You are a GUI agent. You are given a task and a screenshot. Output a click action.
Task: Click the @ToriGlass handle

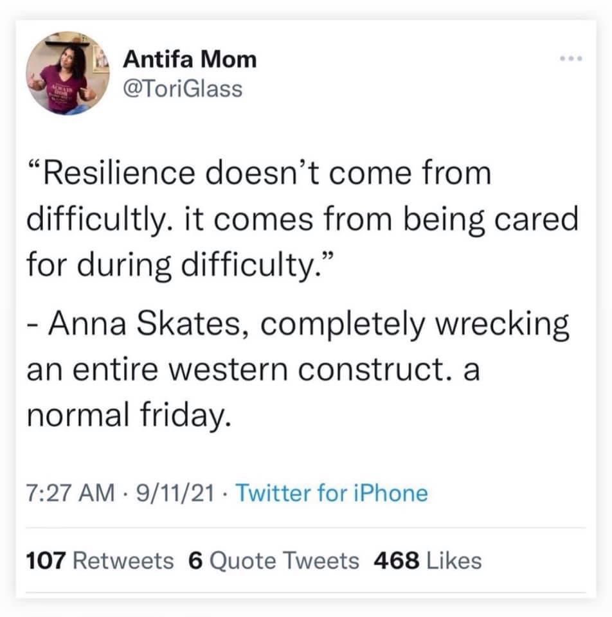183,89
